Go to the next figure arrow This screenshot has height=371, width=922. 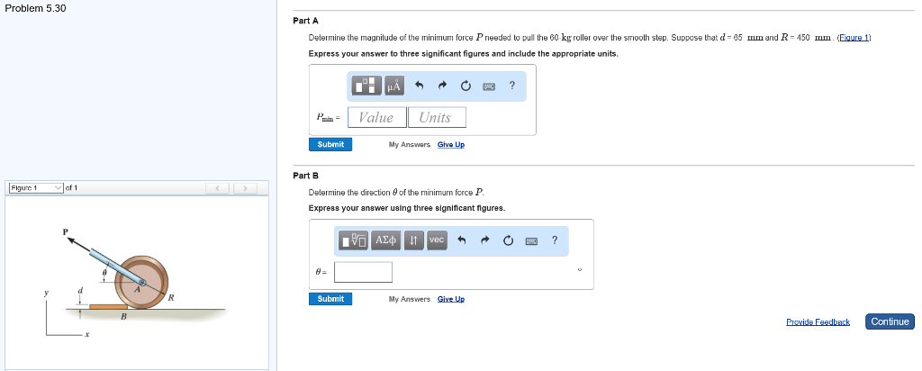coord(244,188)
